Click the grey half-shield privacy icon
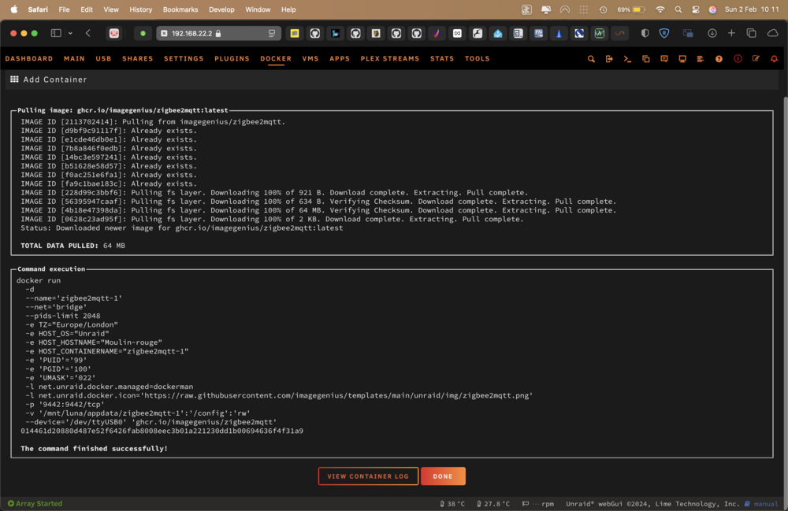The width and height of the screenshot is (788, 511). pos(645,33)
